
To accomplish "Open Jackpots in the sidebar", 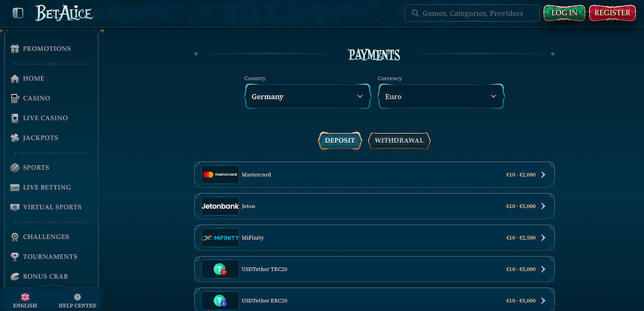I will pyautogui.click(x=41, y=138).
